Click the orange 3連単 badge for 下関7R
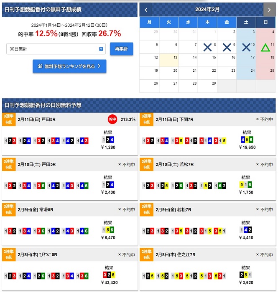Viewport: 278px width, 292px height. 147,119
